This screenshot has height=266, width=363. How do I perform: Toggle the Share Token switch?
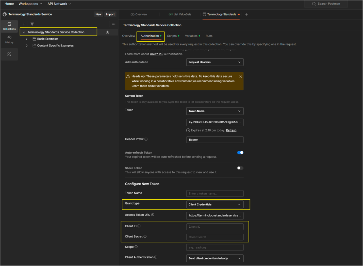(x=240, y=168)
